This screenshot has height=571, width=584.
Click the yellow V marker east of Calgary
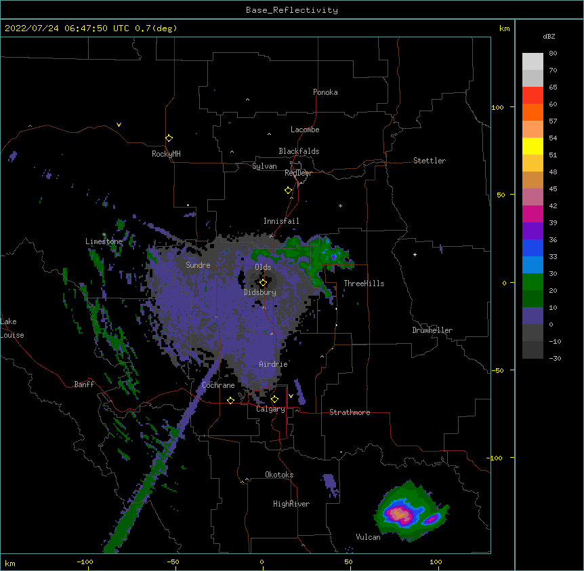click(x=291, y=396)
